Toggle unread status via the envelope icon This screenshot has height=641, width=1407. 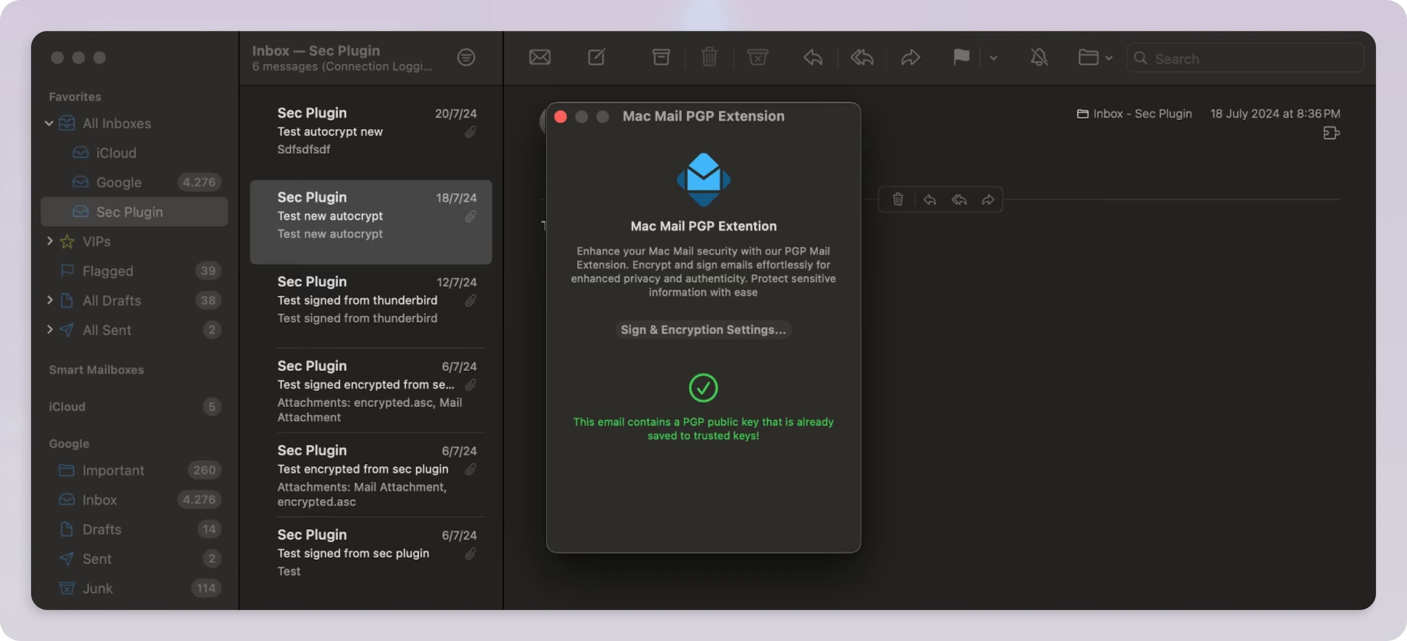pyautogui.click(x=540, y=57)
